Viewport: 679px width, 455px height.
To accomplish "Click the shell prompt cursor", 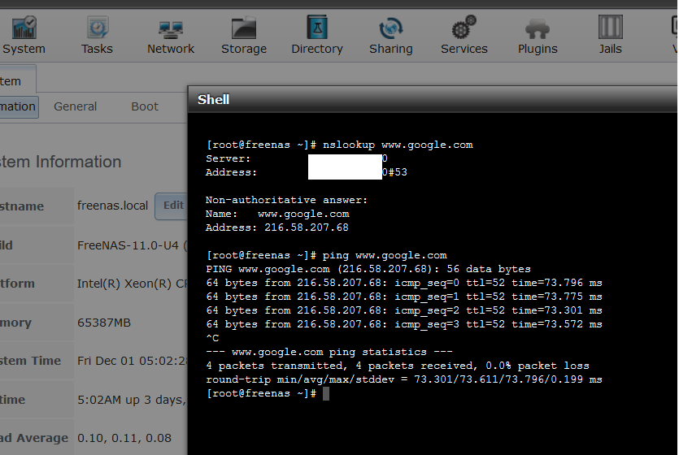I will pos(326,393).
